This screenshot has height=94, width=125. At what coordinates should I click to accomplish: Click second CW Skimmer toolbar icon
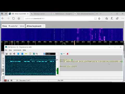(x=10, y=54)
